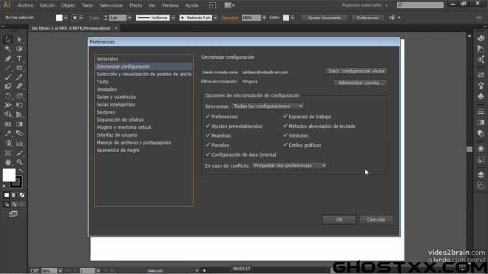Open the Uniforme stroke profile dropdown
Screen dimensions: 488x274
173,18
